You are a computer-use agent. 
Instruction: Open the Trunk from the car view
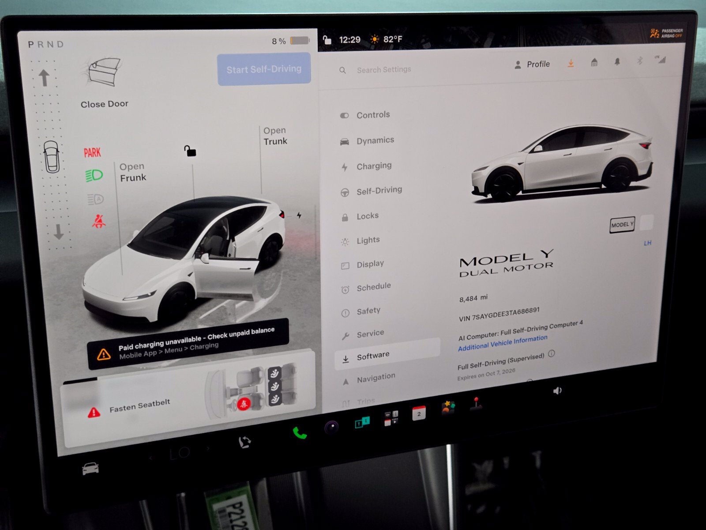tap(275, 136)
